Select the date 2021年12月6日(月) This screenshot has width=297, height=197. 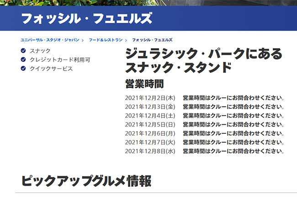(150, 133)
